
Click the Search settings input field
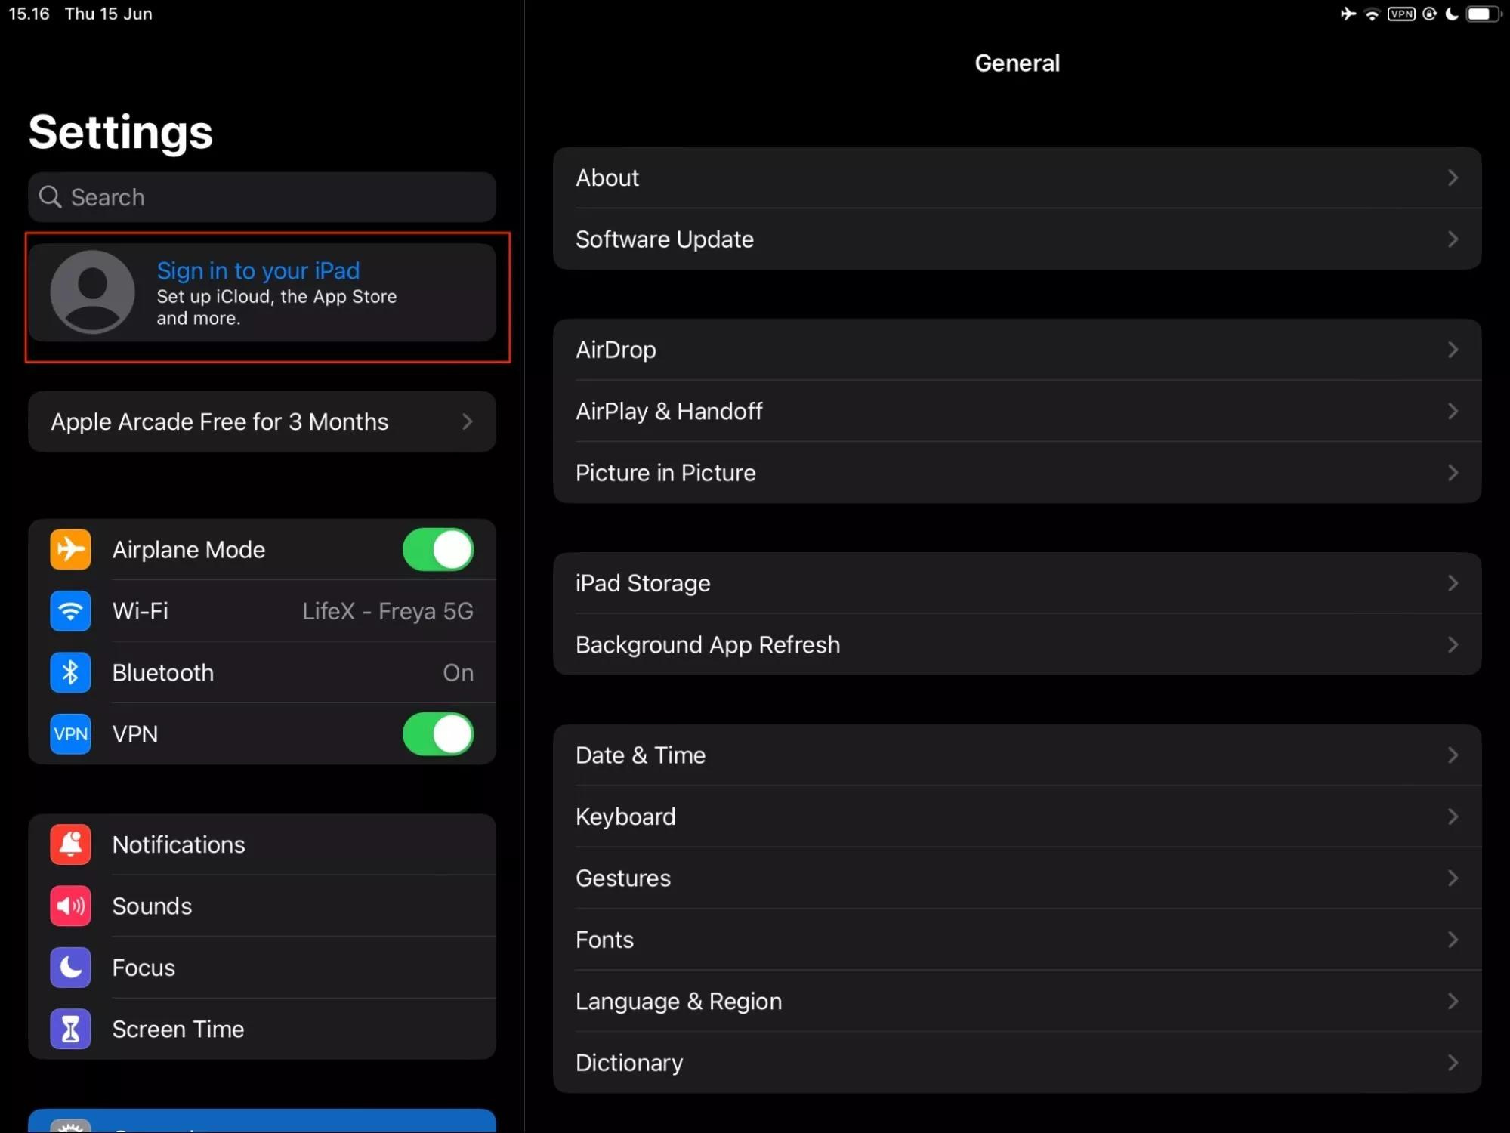pyautogui.click(x=262, y=196)
